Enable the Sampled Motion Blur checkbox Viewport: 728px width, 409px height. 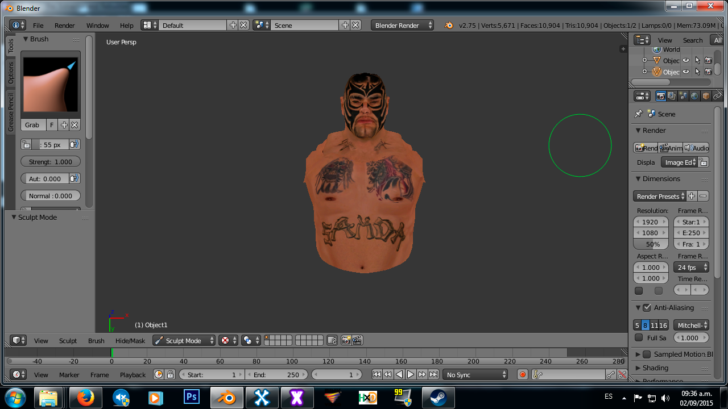tap(647, 354)
